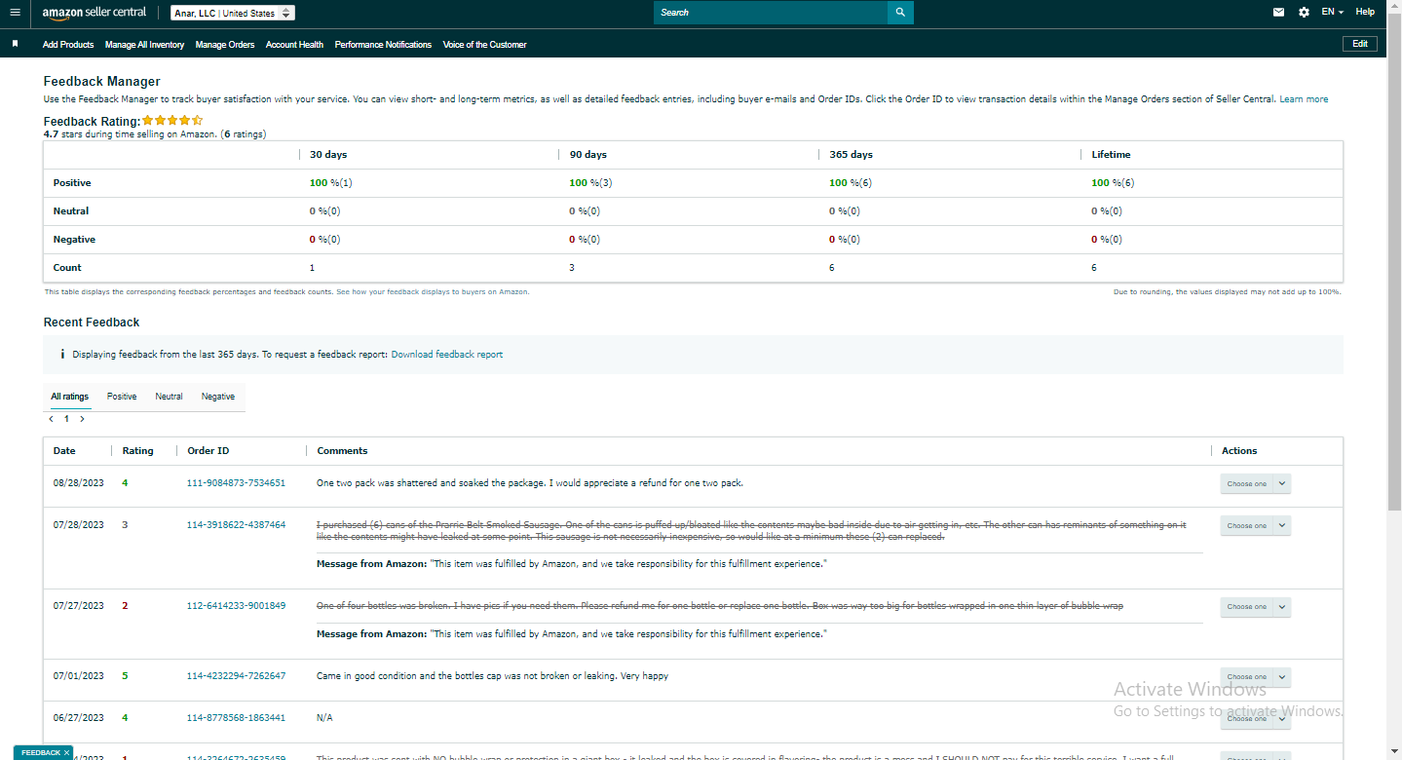Click the Edit button in navigation bar
Image resolution: width=1402 pixels, height=760 pixels.
(x=1360, y=44)
